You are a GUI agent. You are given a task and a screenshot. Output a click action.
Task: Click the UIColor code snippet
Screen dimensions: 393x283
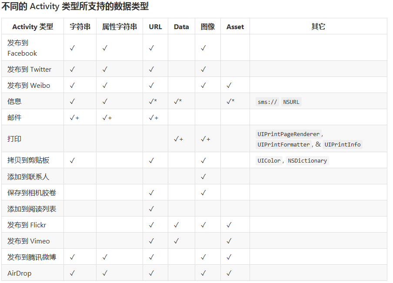click(x=269, y=160)
